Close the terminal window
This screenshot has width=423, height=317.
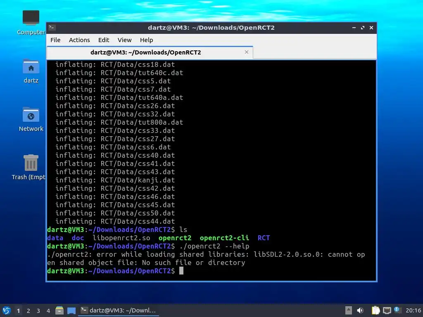pyautogui.click(x=371, y=28)
